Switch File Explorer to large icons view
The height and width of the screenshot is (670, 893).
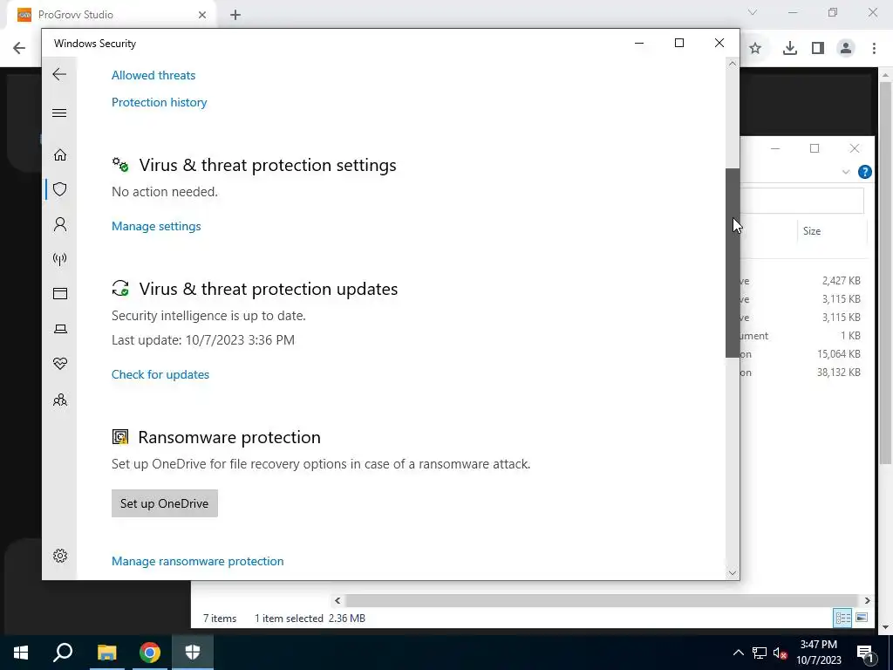(862, 618)
